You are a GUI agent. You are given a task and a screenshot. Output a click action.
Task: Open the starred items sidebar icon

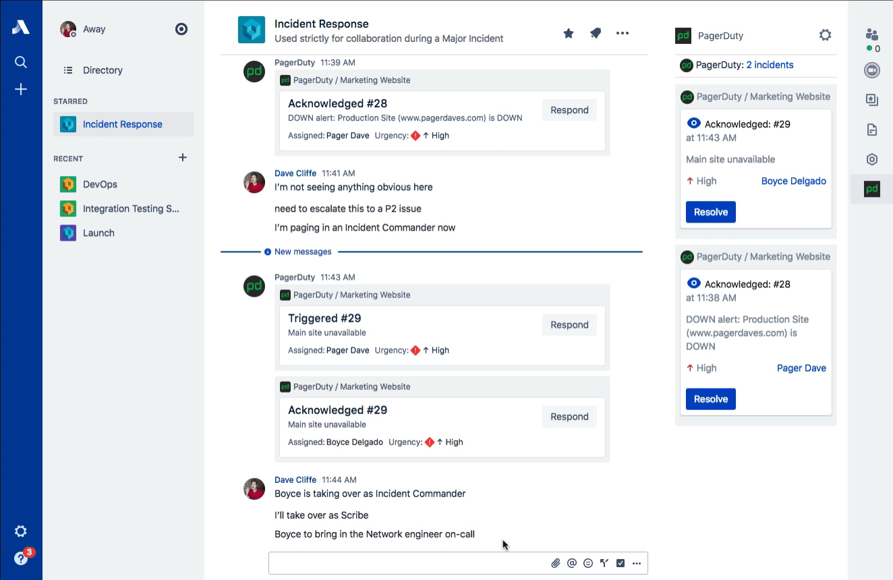pyautogui.click(x=872, y=100)
